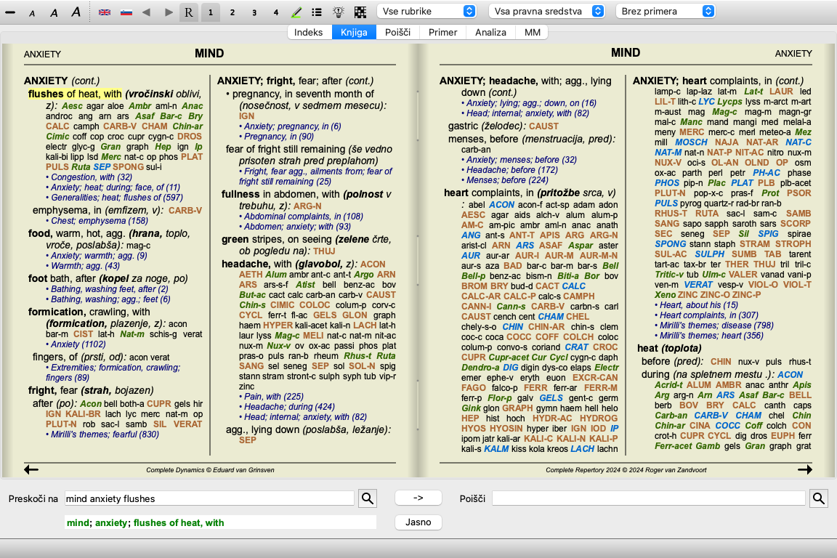
Task: Click magnifier next to Preskoči na field
Action: pyautogui.click(x=368, y=498)
